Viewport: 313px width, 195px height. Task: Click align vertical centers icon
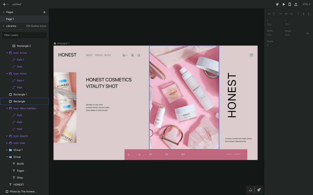[303, 14]
